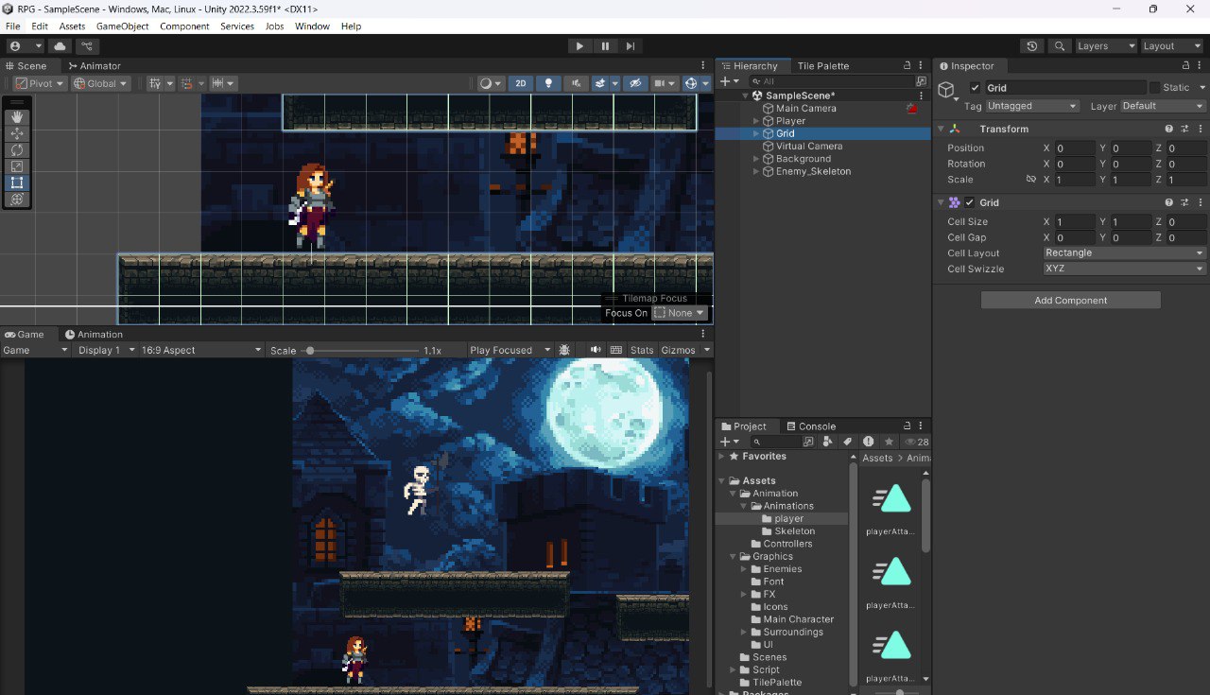Viewport: 1210px width, 695px height.
Task: Open the Cell Layout dropdown
Action: [1123, 252]
